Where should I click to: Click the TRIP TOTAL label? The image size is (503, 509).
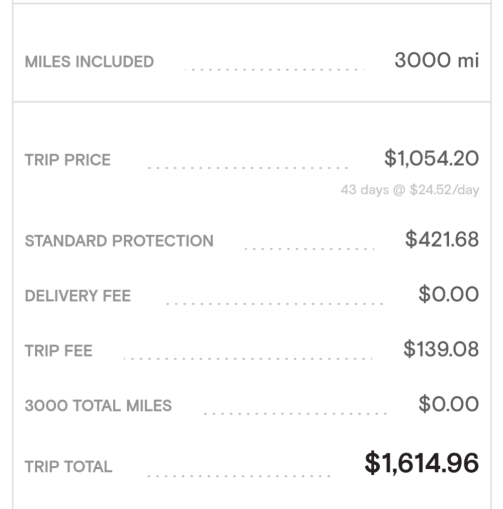click(x=69, y=467)
